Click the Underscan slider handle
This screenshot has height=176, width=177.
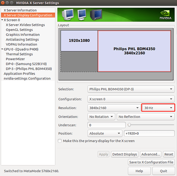click(x=129, y=125)
